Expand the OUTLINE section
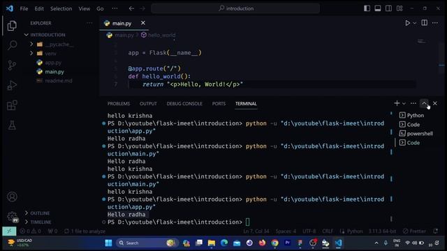Viewport: 447px width, 251px height. click(40, 213)
